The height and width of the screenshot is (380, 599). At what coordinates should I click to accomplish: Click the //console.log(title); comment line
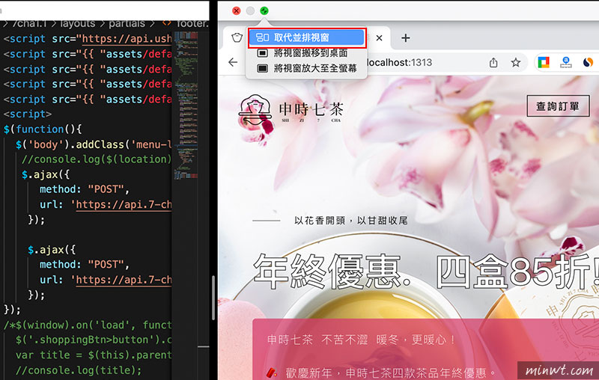pos(79,370)
